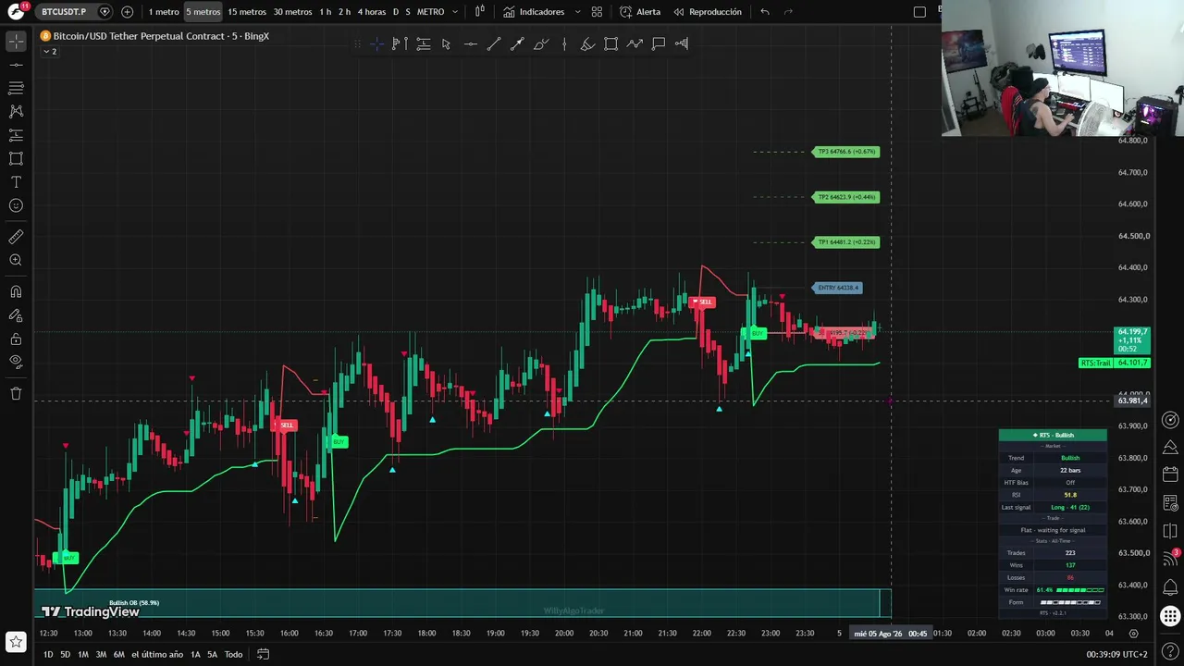This screenshot has height=666, width=1184.
Task: Click the webcam video overlay
Action: coord(1062,68)
